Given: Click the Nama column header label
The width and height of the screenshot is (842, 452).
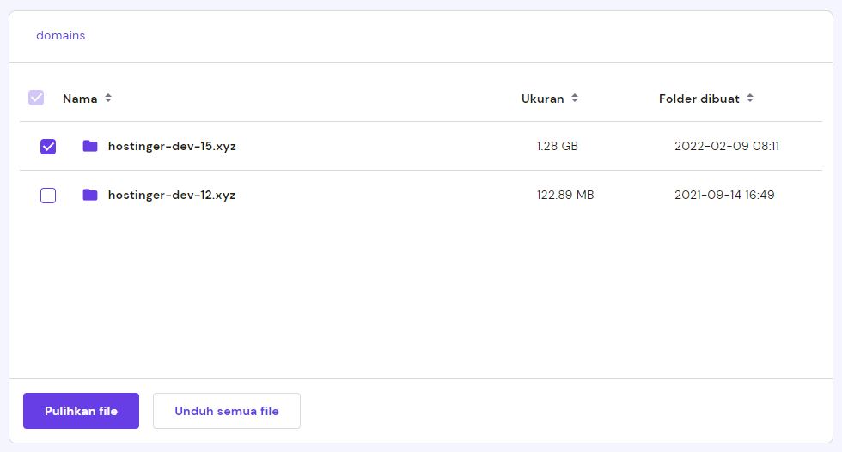Looking at the screenshot, I should [80, 99].
